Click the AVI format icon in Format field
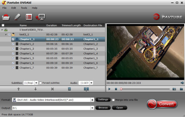The image size is (185, 117). pos(14,100)
